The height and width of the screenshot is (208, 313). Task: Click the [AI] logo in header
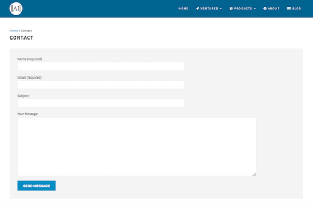point(16,8)
